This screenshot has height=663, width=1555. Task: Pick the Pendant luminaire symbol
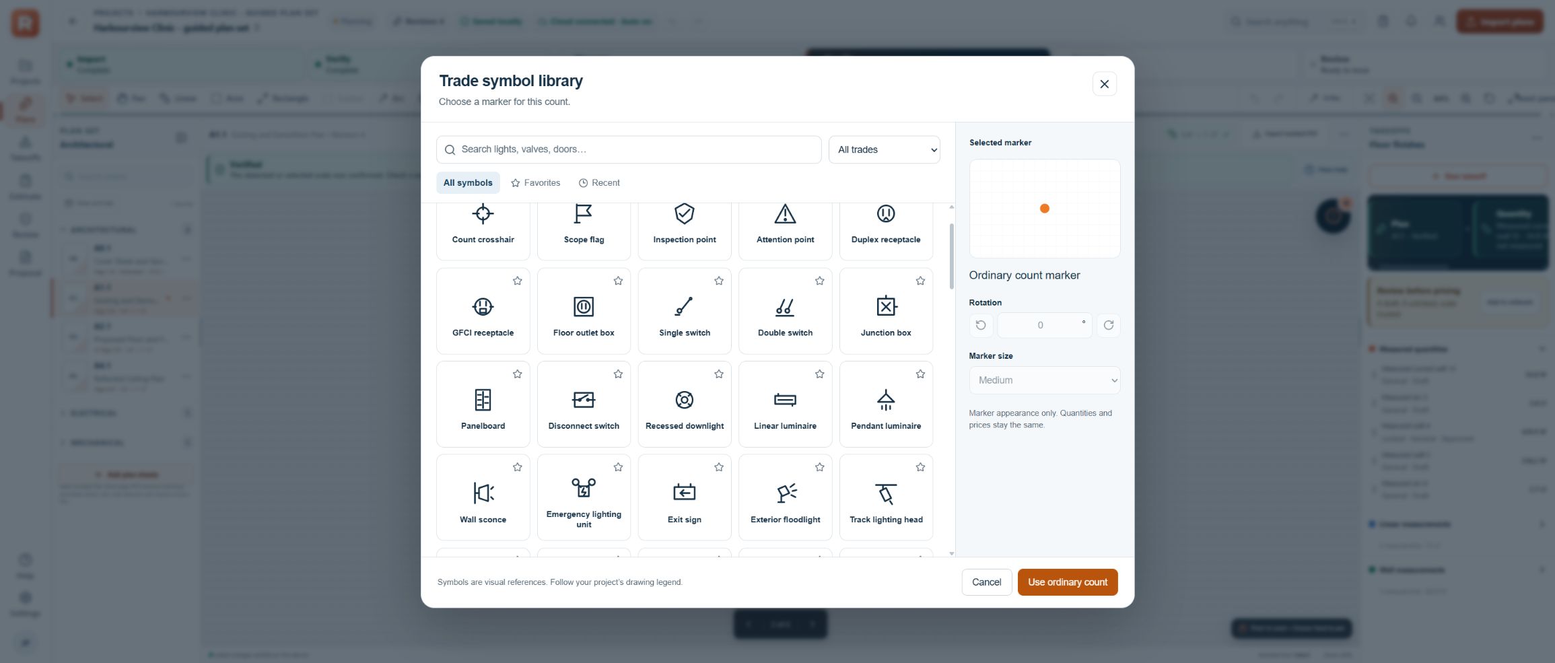click(x=886, y=405)
